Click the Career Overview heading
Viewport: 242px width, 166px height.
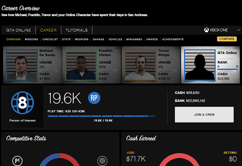coord(21,8)
